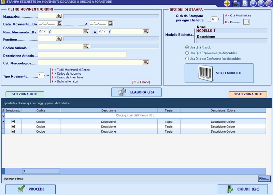Click the print preview icon at top
Image resolution: width=273 pixels, height=195 pixels.
[x=245, y=3]
